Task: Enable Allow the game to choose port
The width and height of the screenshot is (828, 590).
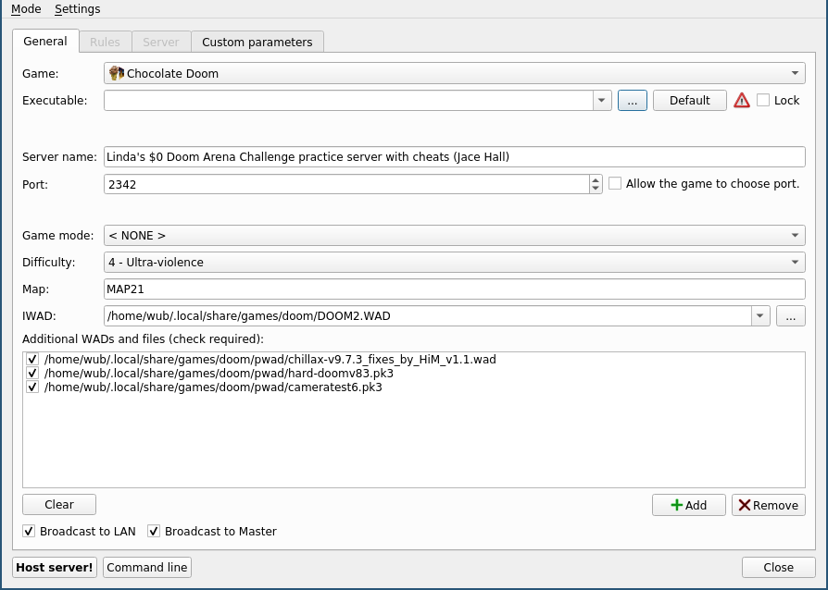Action: point(615,184)
